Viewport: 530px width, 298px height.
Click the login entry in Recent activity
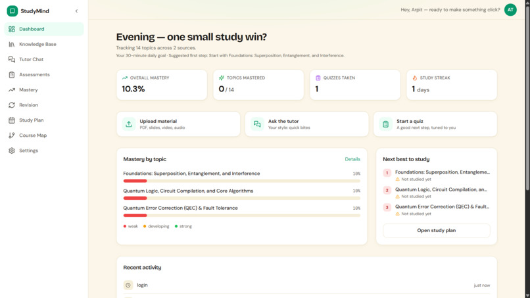(306, 285)
